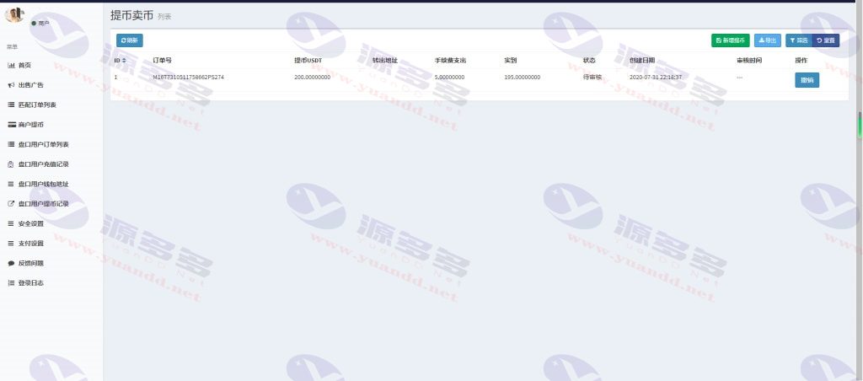Screen dimensions: 863x381
Task: Click the 商户 online status label
Action: [x=40, y=23]
